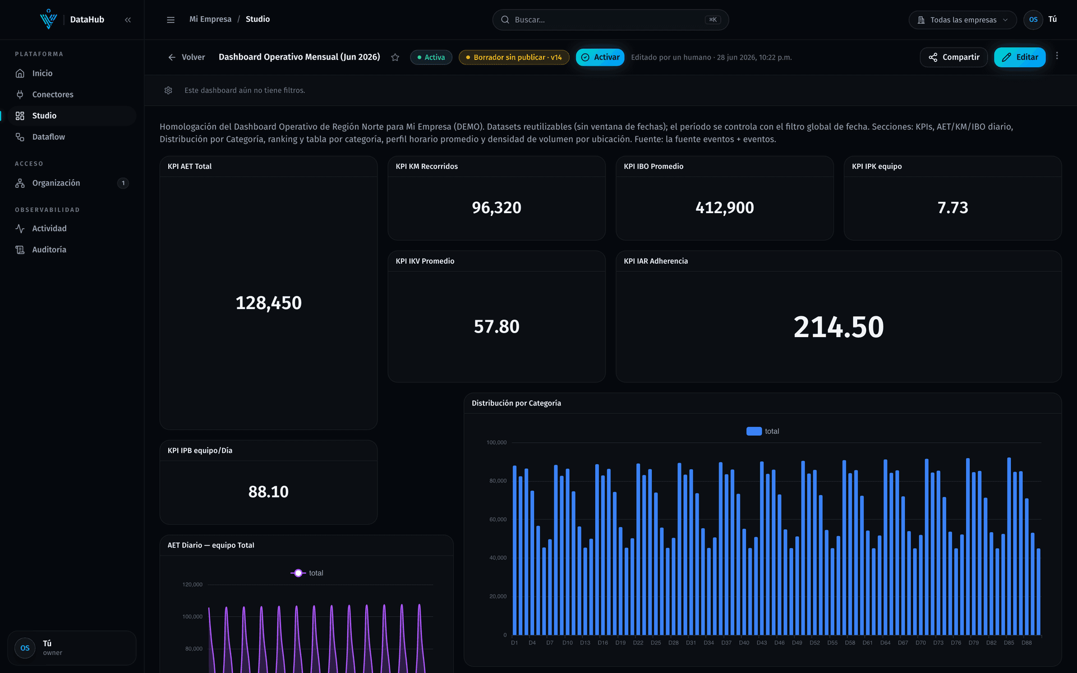Open Actividad under Observabilidad
The image size is (1077, 673).
point(72,228)
